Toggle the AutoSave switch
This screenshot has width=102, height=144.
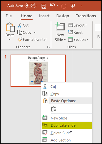point(31,6)
